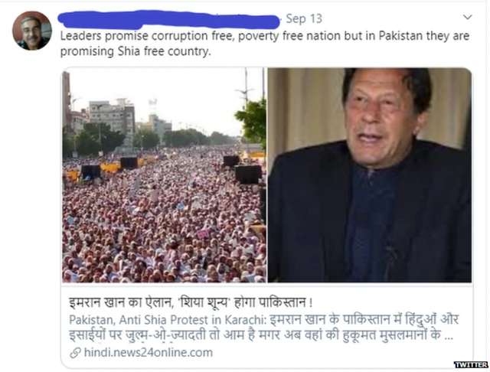View the crowd protest photo

pos(164,175)
